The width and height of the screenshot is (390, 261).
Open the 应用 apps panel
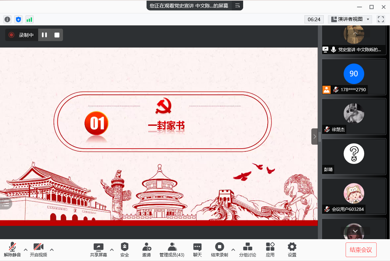click(x=270, y=250)
